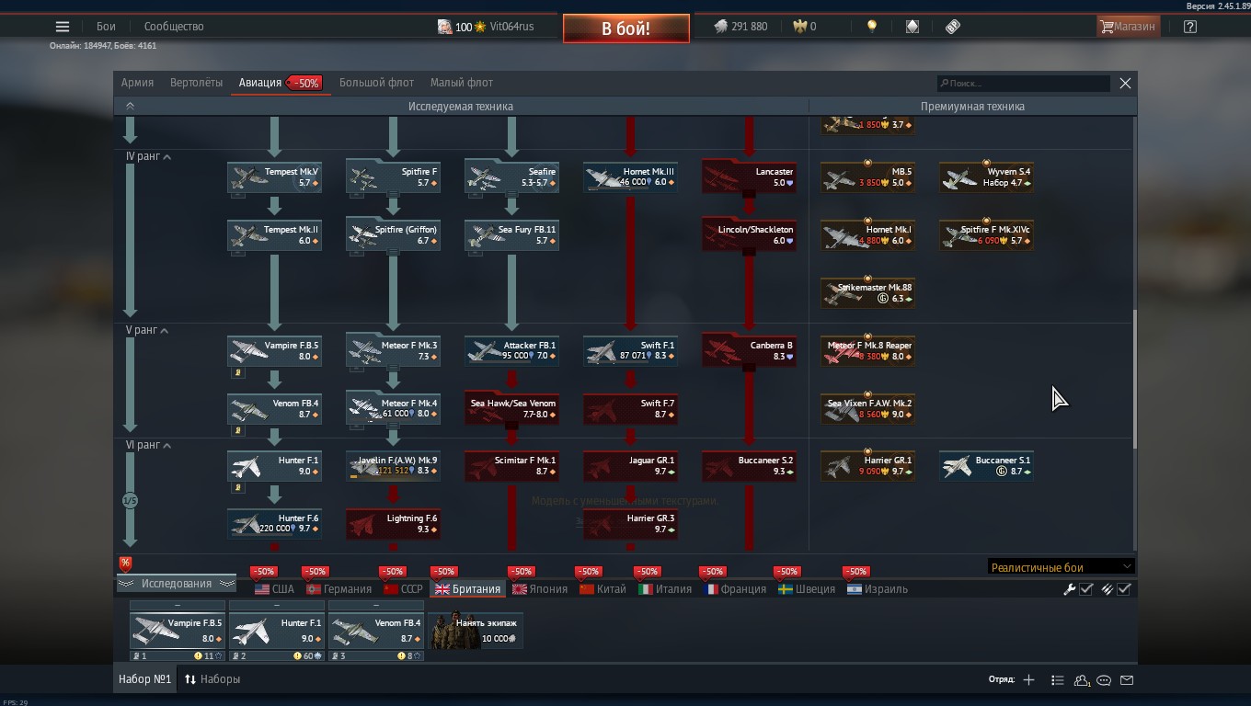Select the Swift F.1 aircraft card
This screenshot has height=706, width=1251.
[630, 351]
